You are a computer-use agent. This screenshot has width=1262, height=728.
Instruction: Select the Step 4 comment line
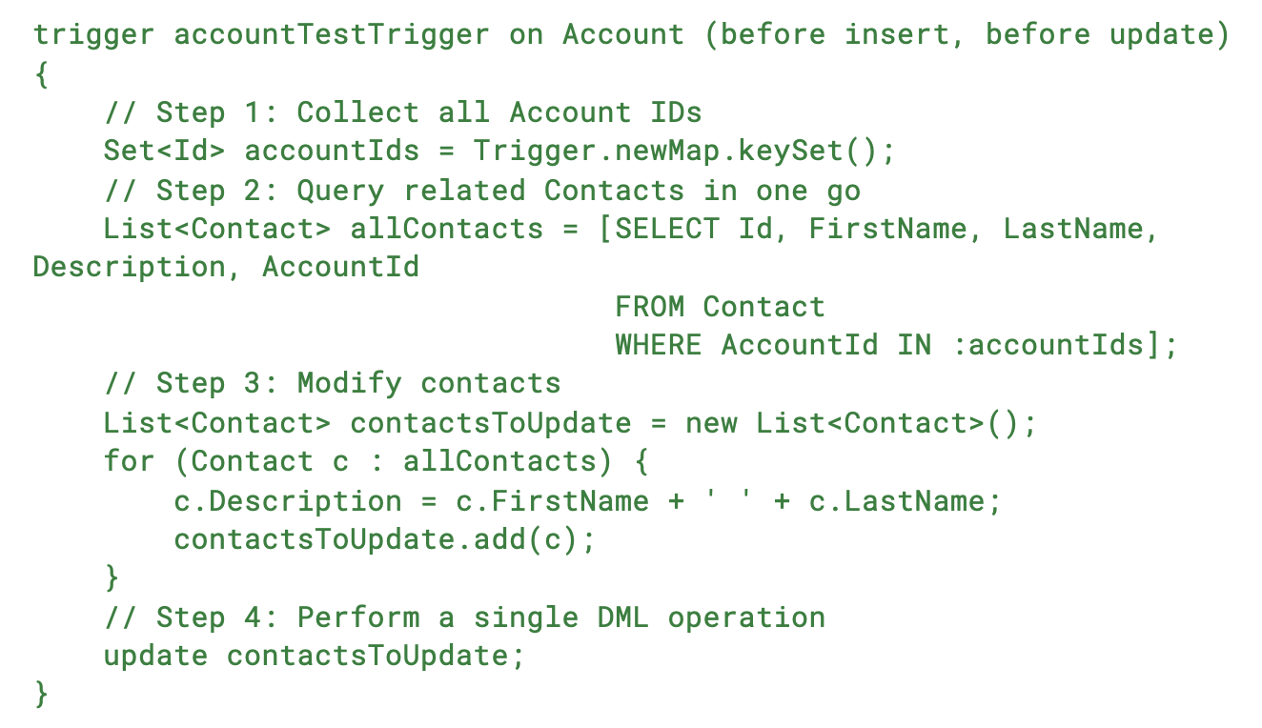pos(464,617)
